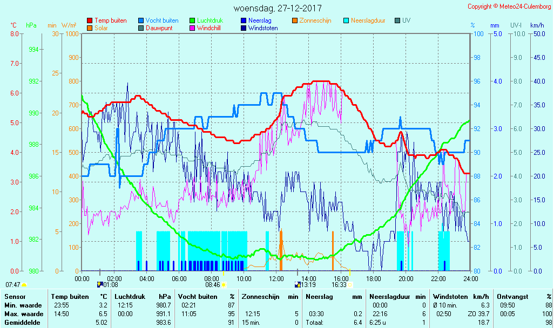Screen dimensions: 554x328
Task: Click the UV legend label
Action: tap(406, 21)
